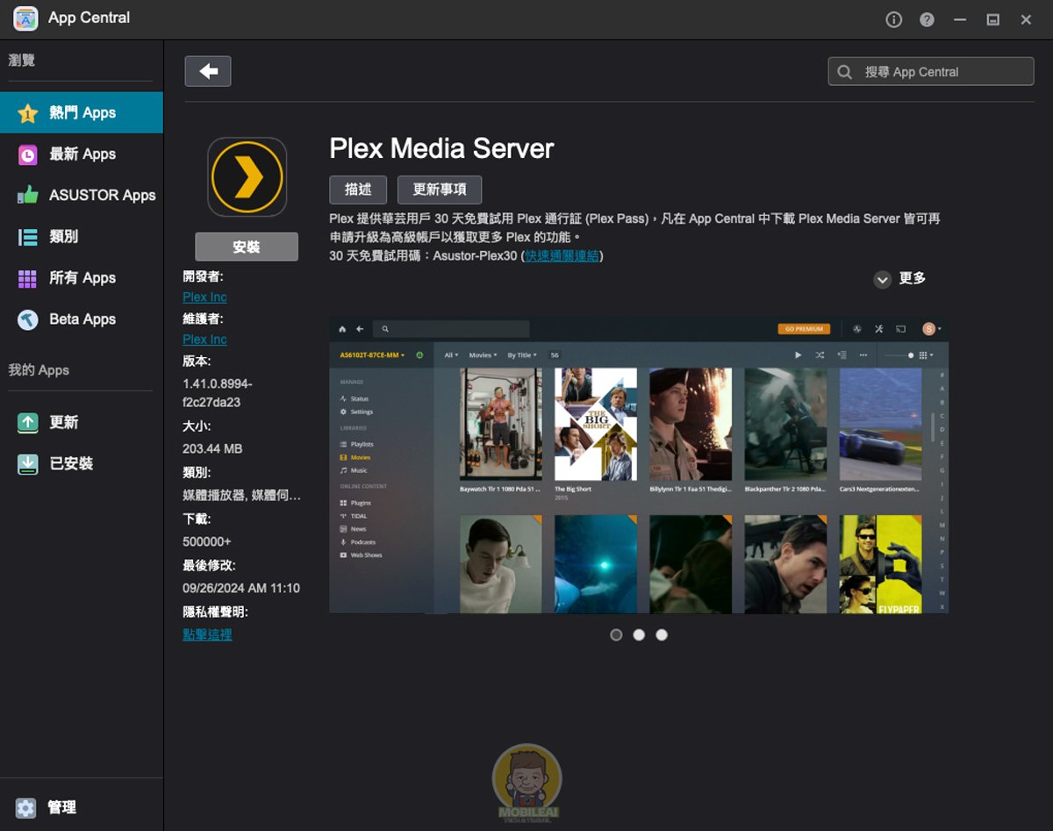Switch to the 更新事項 changelog tab
Screen dimensions: 1053x831
point(440,190)
